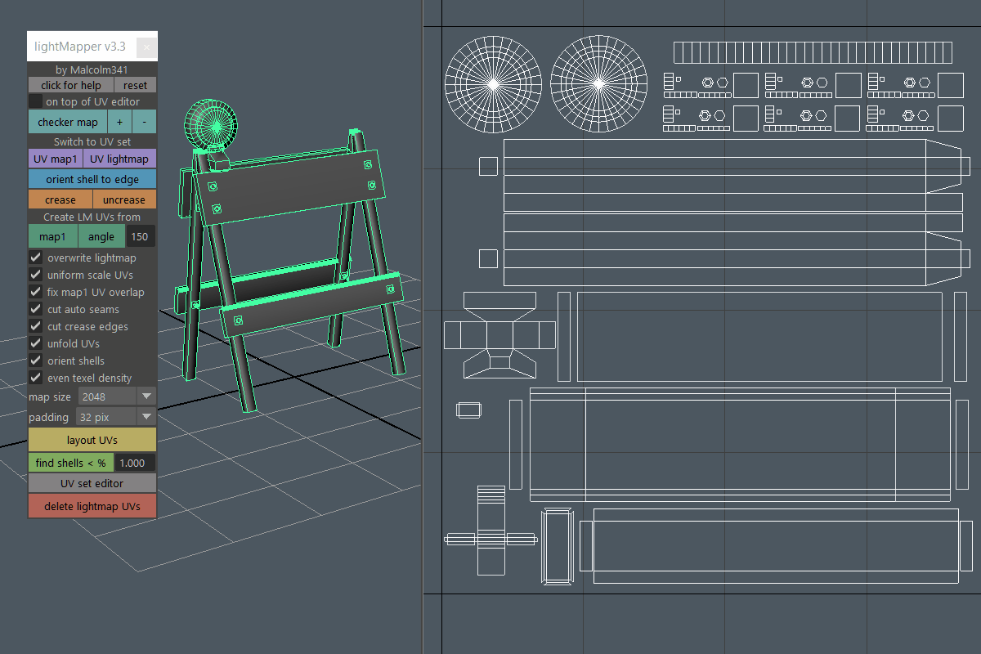Toggle the even texel density checkbox

(x=36, y=378)
